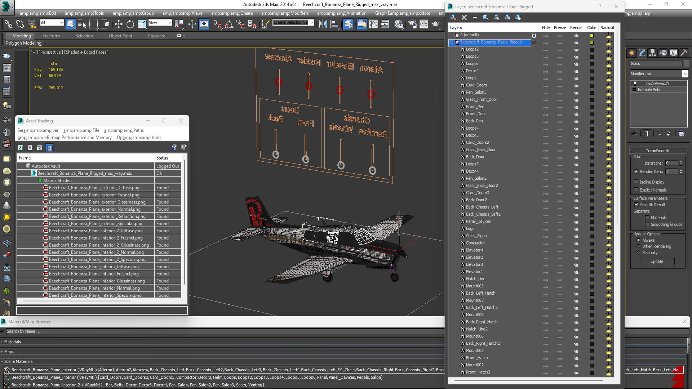Toggle the Render Iters checkbox
This screenshot has width=692, height=389.
tap(636, 171)
